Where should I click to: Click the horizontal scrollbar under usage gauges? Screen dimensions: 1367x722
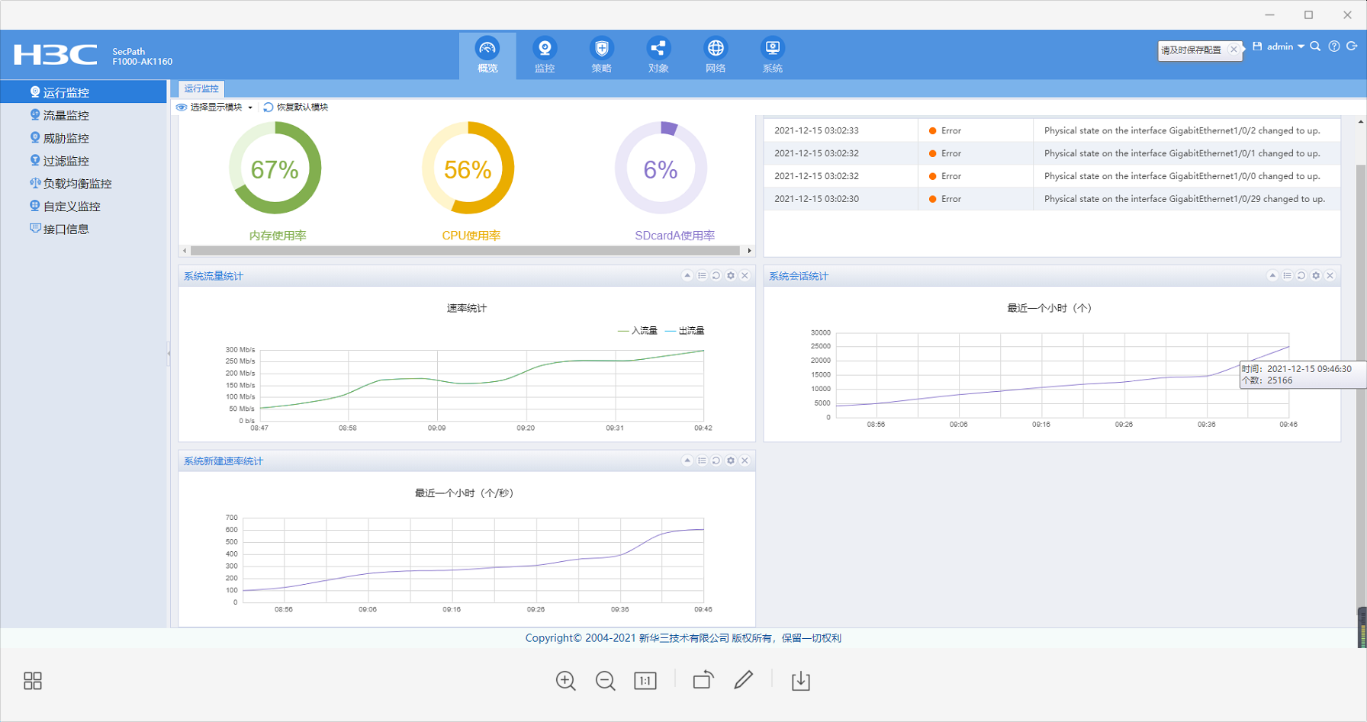465,251
